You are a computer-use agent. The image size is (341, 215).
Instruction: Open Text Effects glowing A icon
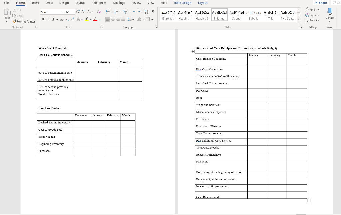point(78,19)
